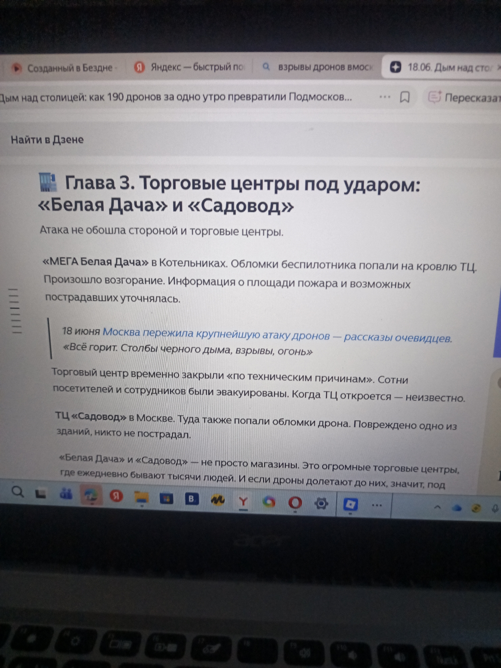Click the "Найти в Дзене" search field
Screen dimensions: 501x668
(47, 139)
